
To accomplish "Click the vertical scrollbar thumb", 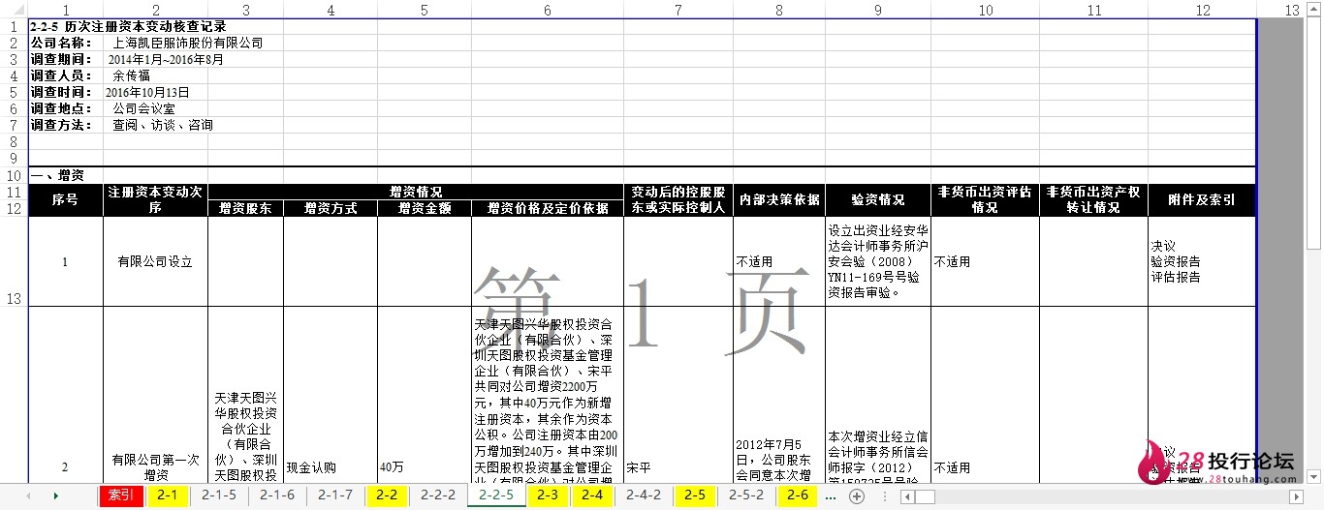I will (1314, 135).
